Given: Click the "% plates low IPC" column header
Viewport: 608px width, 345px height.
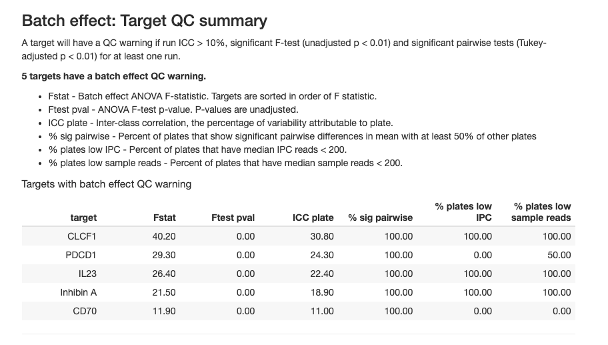Looking at the screenshot, I should coord(464,212).
